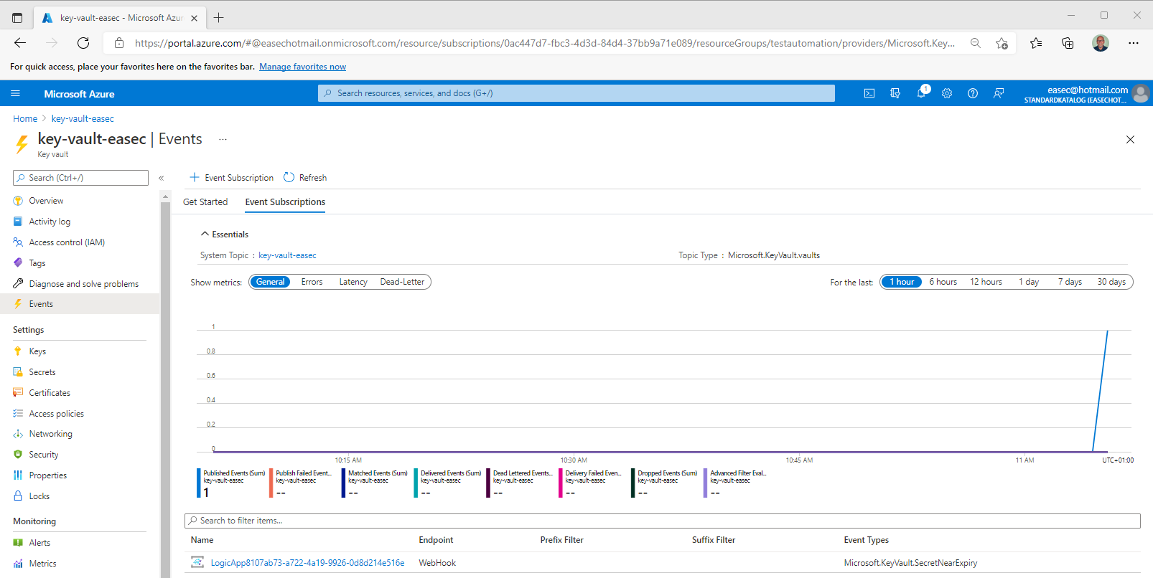
Task: Click the feedback icon in header
Action: tap(999, 93)
